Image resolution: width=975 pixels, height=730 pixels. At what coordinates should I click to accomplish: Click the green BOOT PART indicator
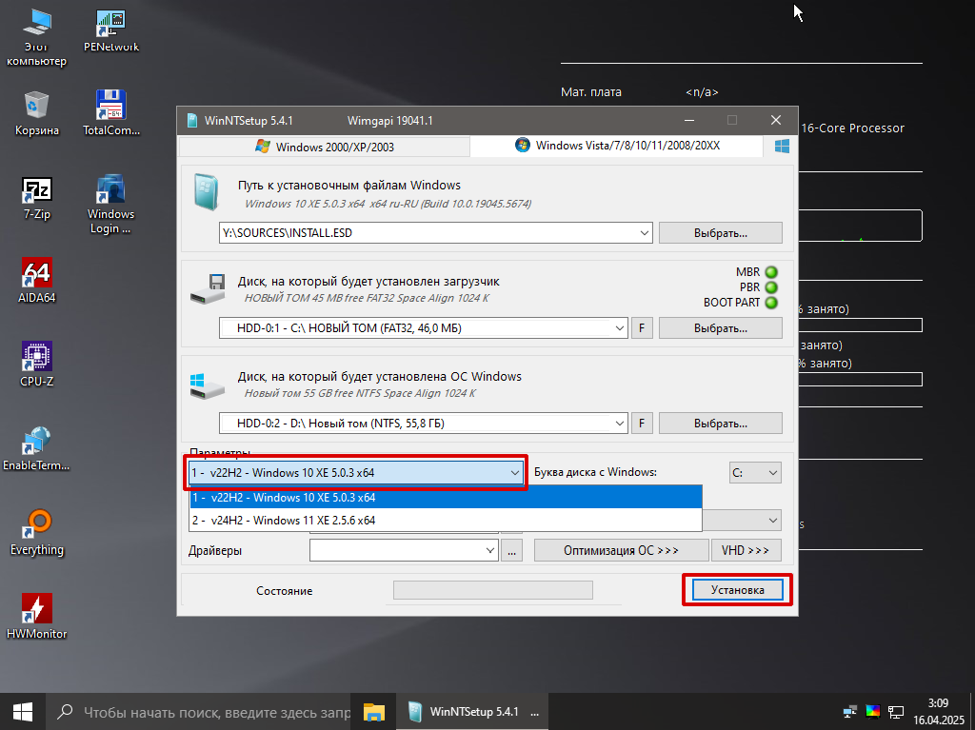click(771, 303)
